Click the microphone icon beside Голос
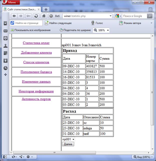This screenshot has height=161, width=156. tap(93, 23)
